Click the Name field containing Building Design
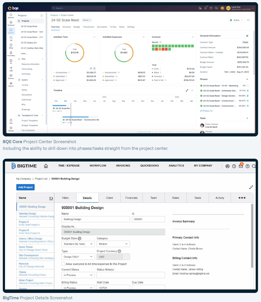This screenshot has width=261, height=302. tap(96, 219)
